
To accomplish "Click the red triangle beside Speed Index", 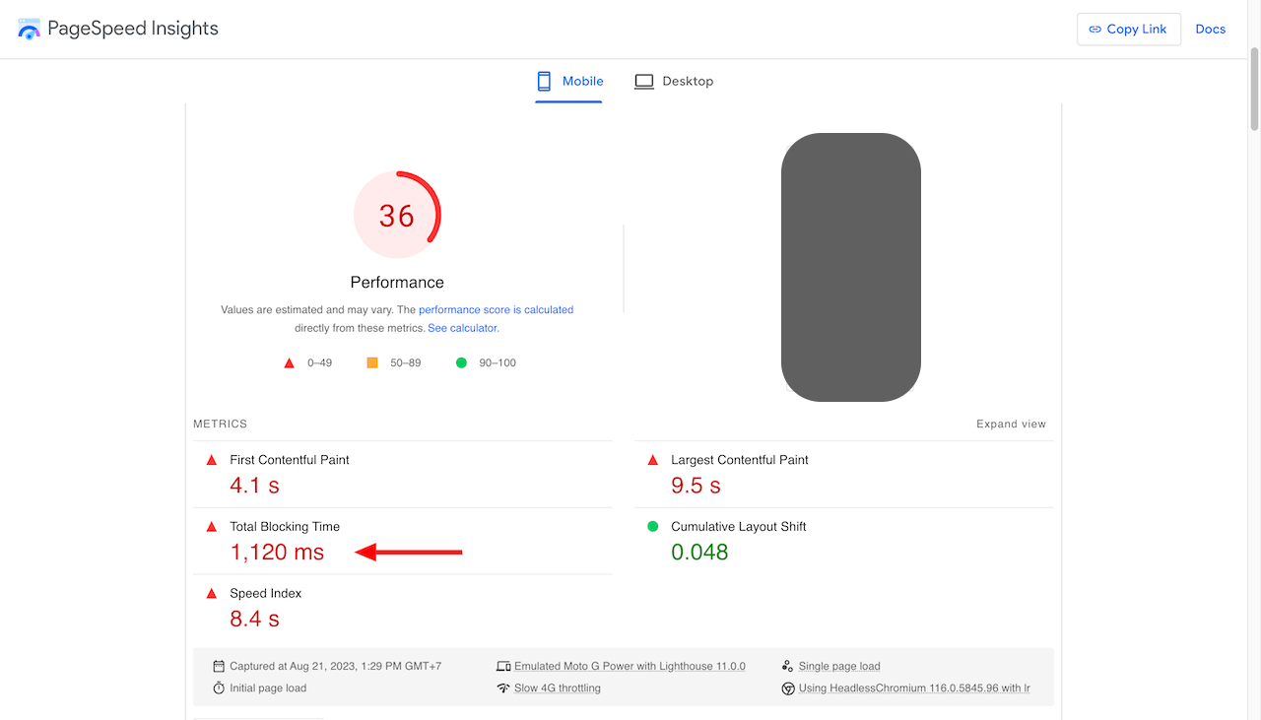I will coord(211,594).
